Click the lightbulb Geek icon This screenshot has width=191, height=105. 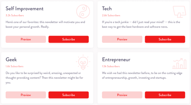(x=83, y=62)
